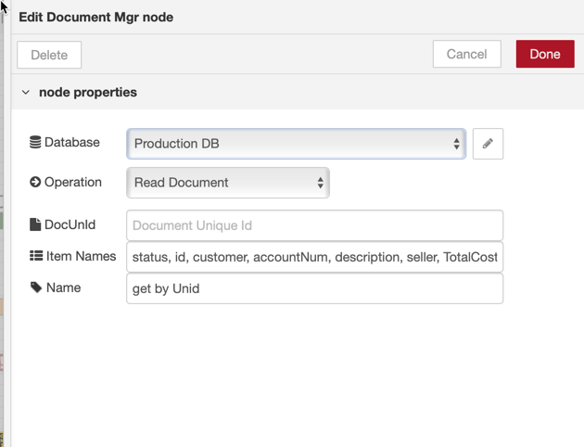Click into the Item Names text field
The width and height of the screenshot is (584, 447).
pos(314,257)
